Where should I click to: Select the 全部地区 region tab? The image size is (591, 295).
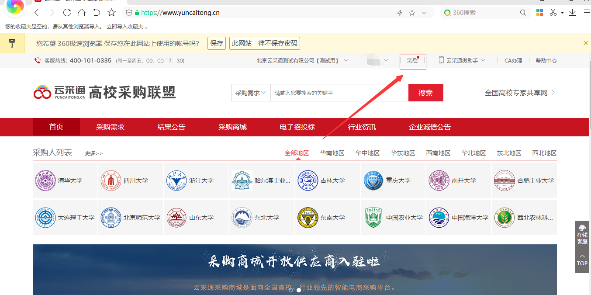[x=297, y=153]
